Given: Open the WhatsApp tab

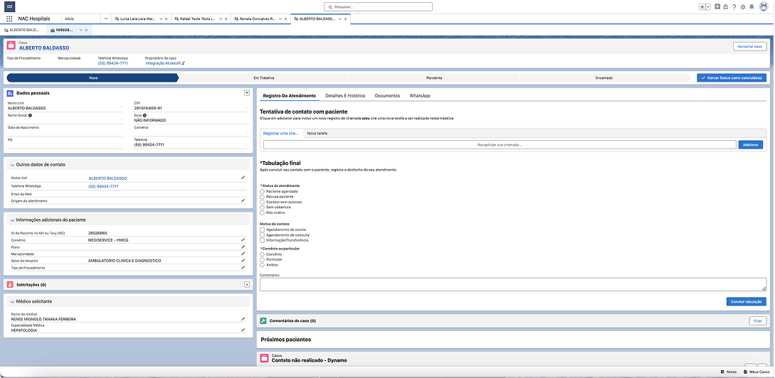Looking at the screenshot, I should (420, 95).
